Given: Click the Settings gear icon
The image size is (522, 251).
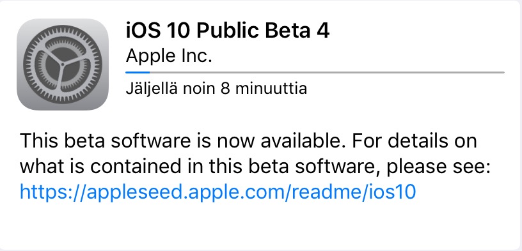Looking at the screenshot, I should tap(63, 65).
